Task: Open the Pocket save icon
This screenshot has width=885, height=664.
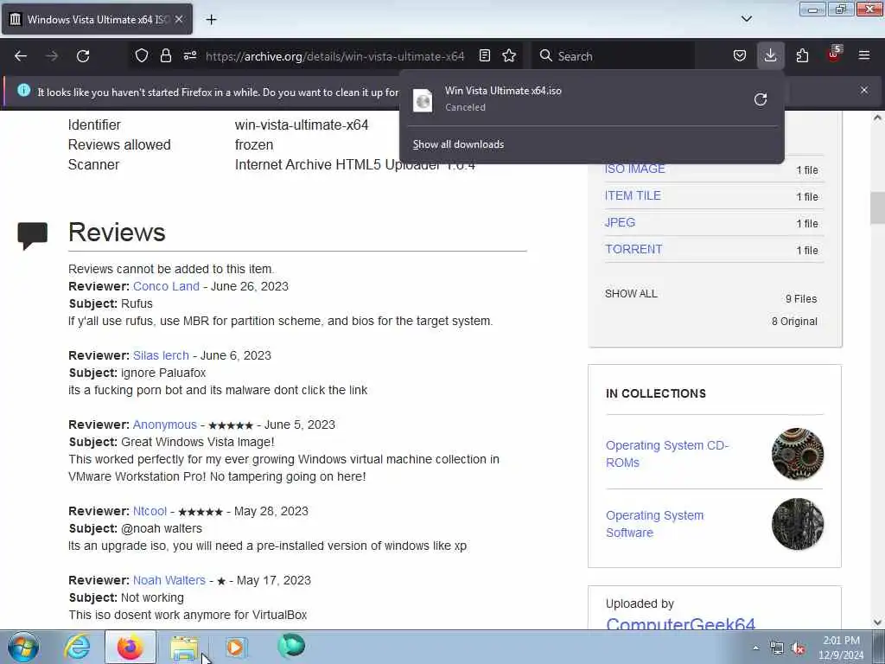Action: point(740,56)
